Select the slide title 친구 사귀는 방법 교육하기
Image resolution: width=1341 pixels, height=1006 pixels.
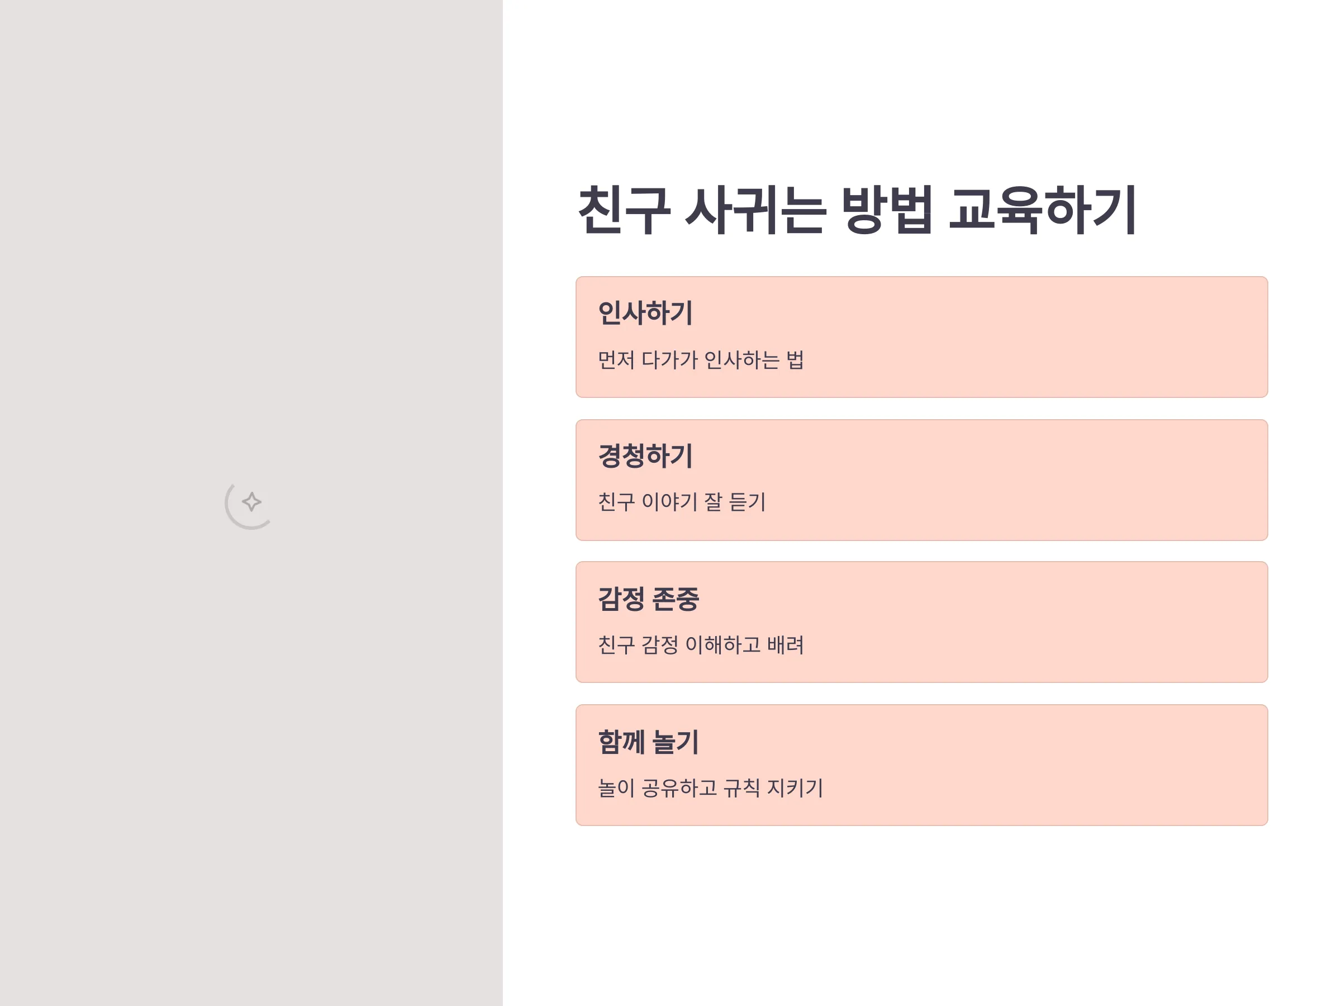(857, 210)
